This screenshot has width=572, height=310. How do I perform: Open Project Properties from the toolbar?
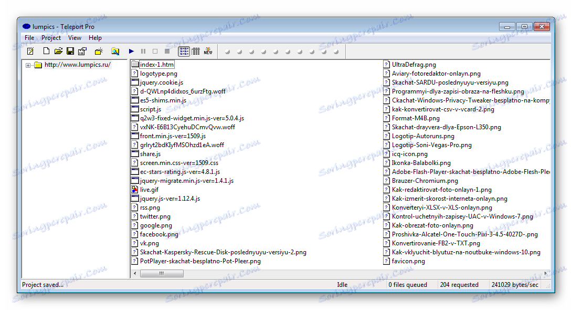tap(82, 51)
